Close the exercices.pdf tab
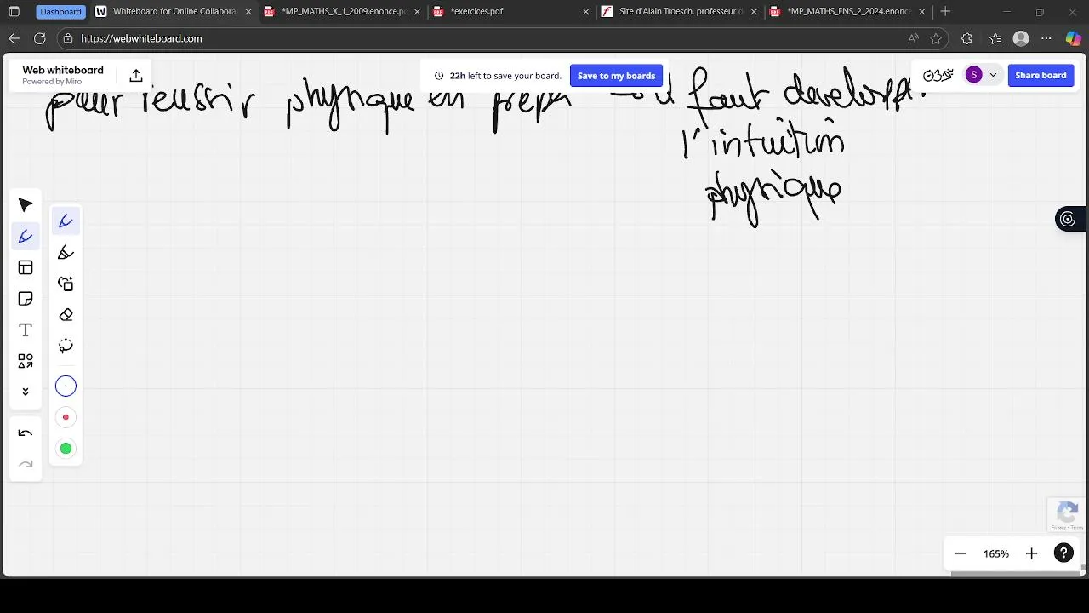This screenshot has width=1089, height=613. (x=585, y=12)
